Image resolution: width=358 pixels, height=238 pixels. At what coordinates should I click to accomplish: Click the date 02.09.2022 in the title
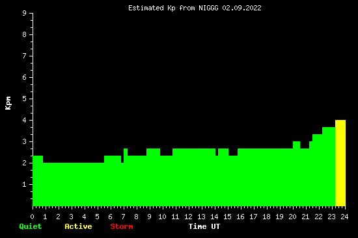point(241,8)
